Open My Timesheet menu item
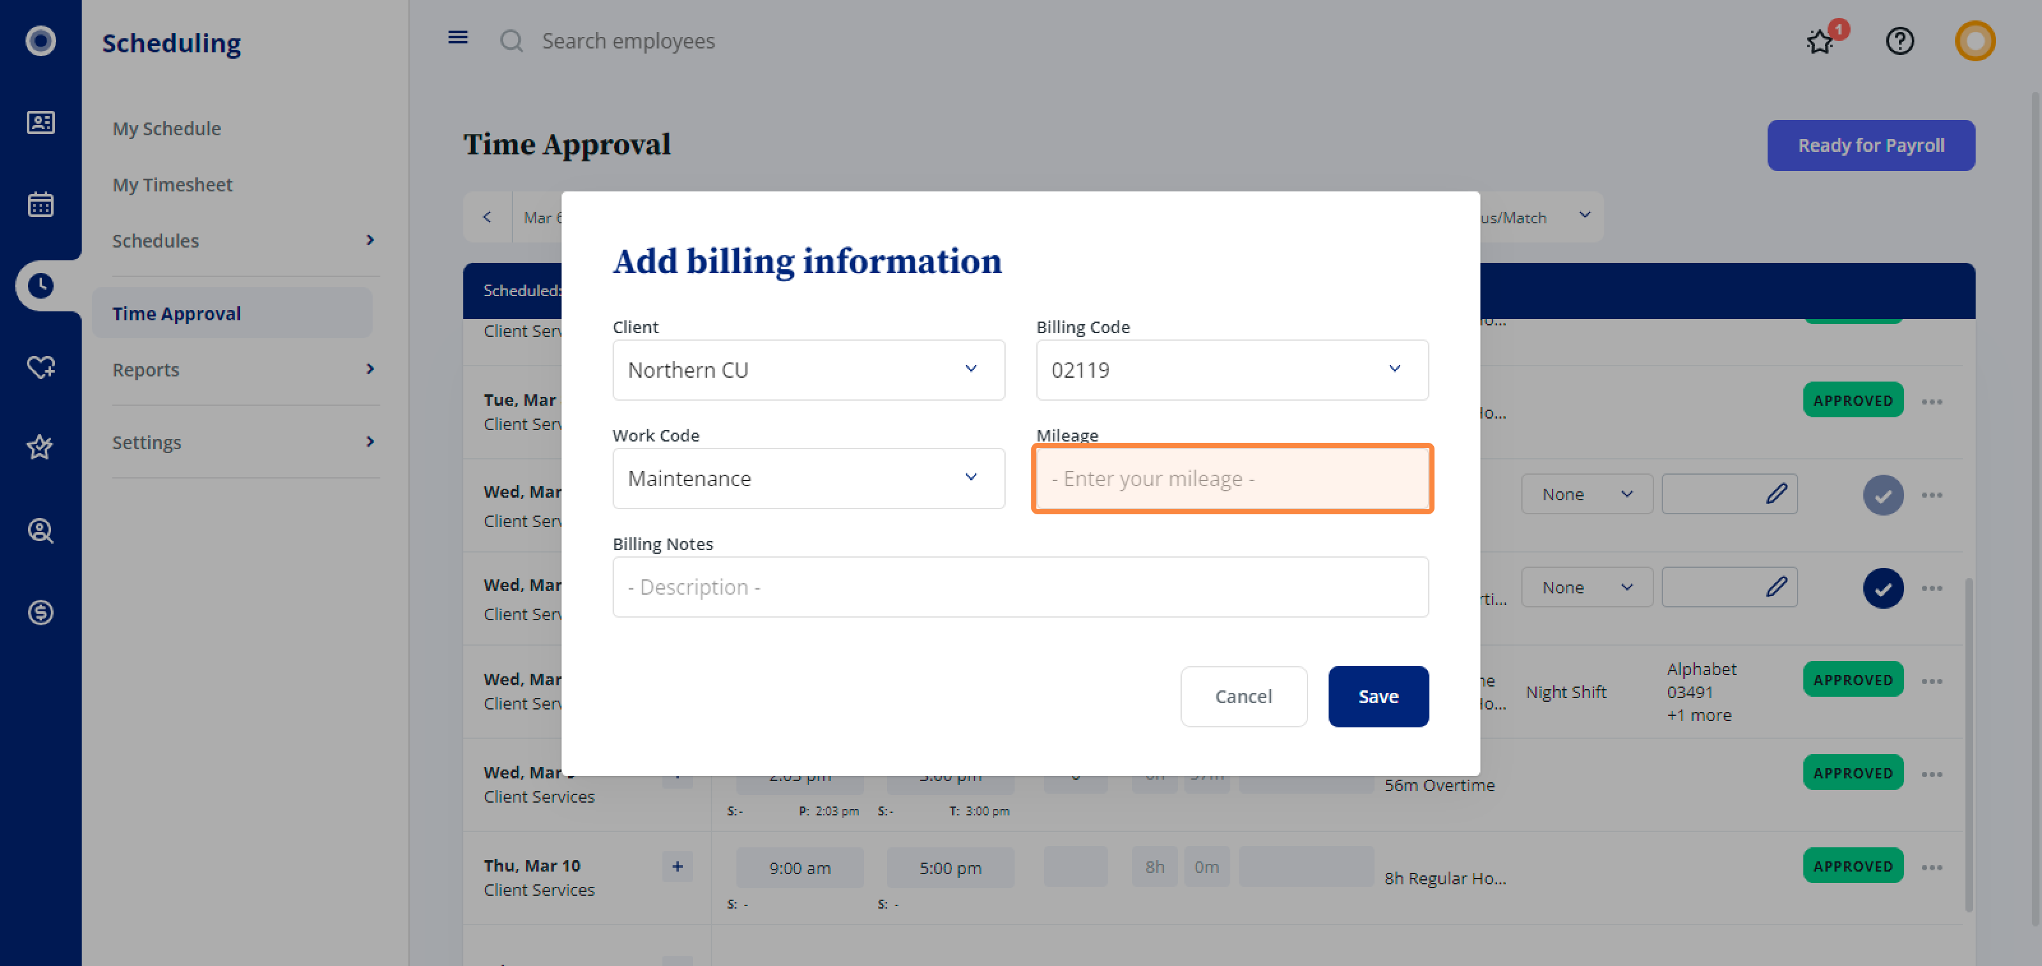Viewport: 2042px width, 966px height. coord(172,184)
